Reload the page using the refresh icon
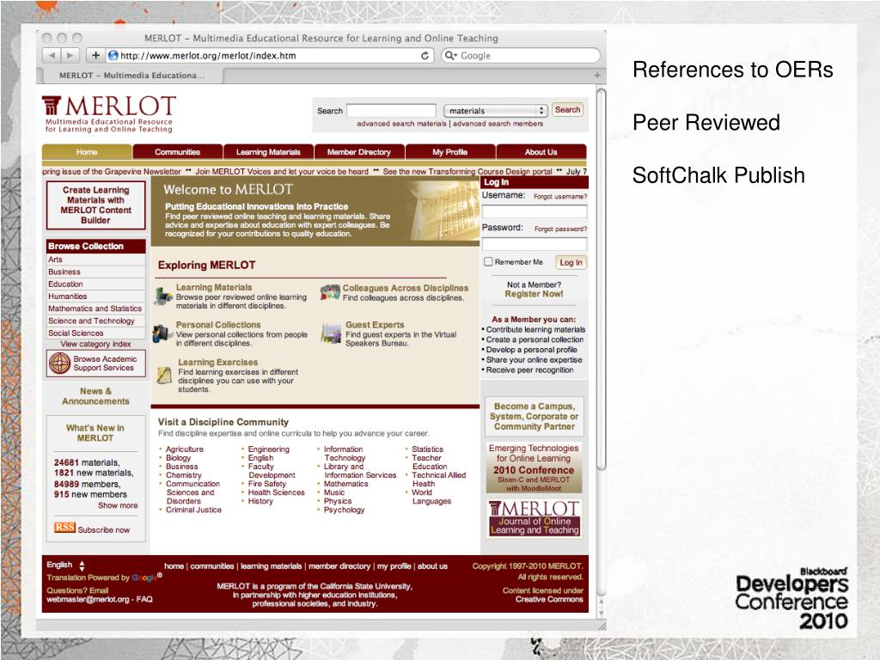Screen dimensions: 880x660 point(425,56)
